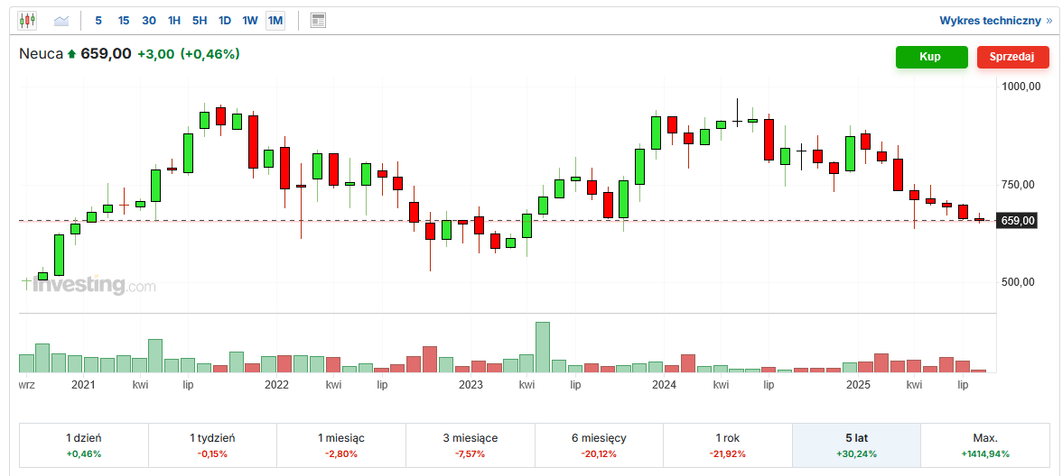Screen dimensions: 1062x476
Task: Switch to candlestick chart type
Action: pos(27,20)
